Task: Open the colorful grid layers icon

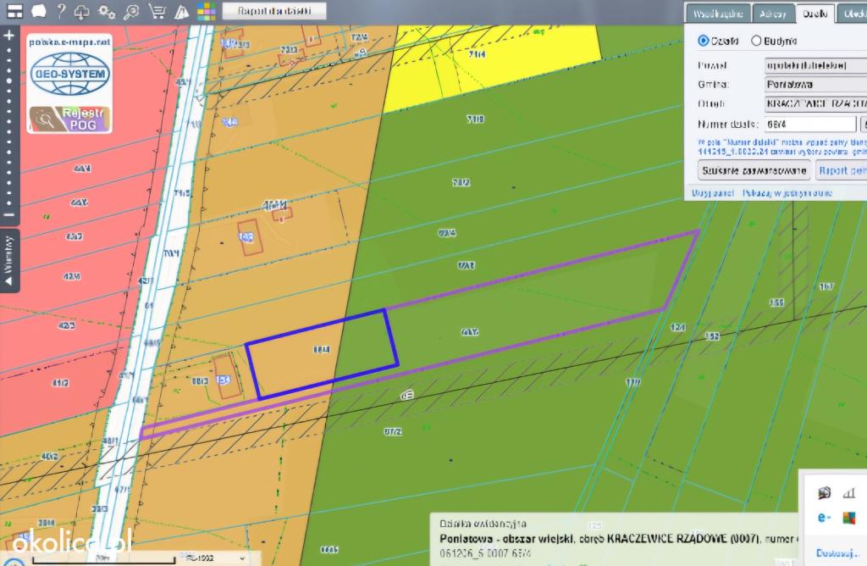Action: click(x=207, y=12)
